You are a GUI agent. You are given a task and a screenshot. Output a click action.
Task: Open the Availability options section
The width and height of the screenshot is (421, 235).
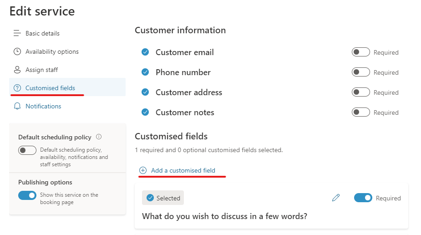(52, 51)
